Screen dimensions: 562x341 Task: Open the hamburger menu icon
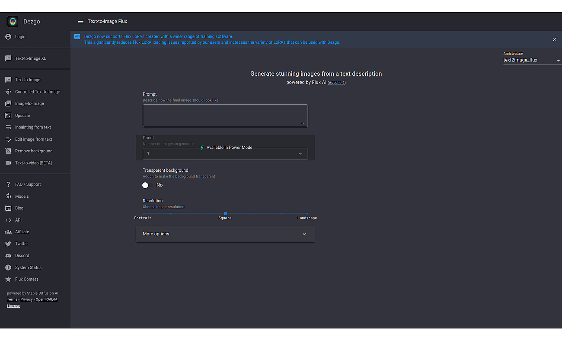[81, 22]
